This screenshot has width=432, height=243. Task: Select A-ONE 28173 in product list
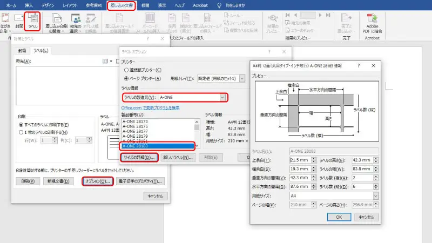coord(135,122)
